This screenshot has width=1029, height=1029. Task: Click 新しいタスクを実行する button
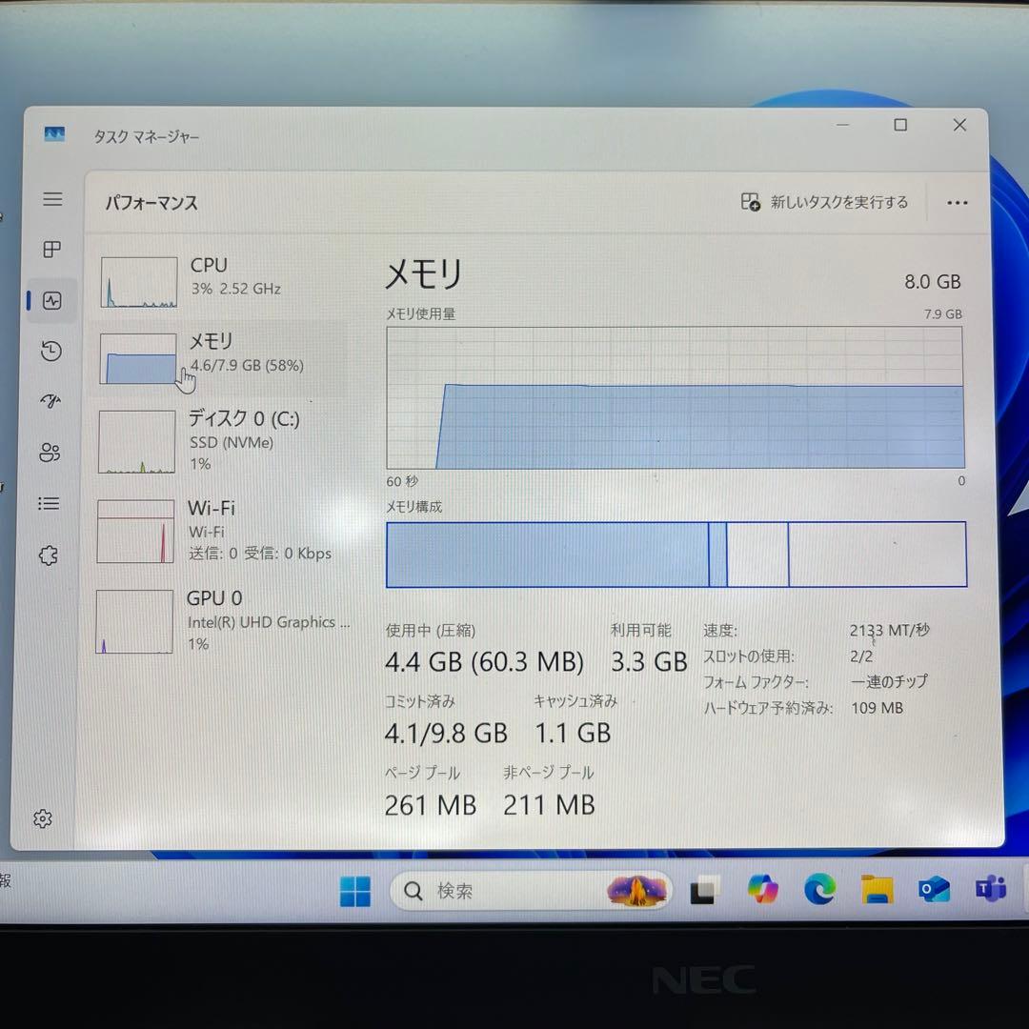[x=825, y=202]
